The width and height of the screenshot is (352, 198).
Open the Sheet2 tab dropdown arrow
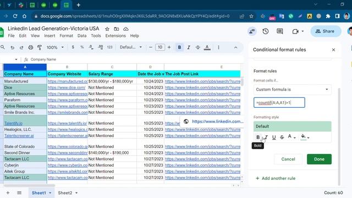point(76,193)
